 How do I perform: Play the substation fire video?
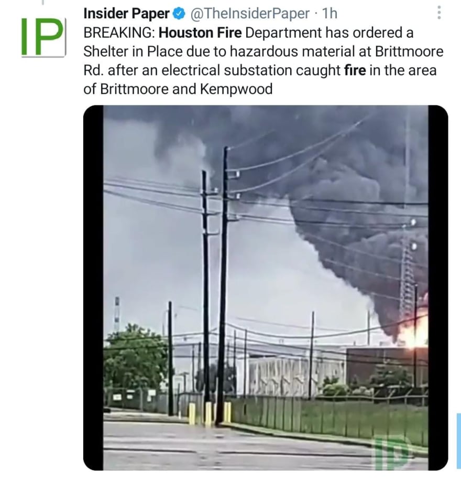[x=266, y=288]
